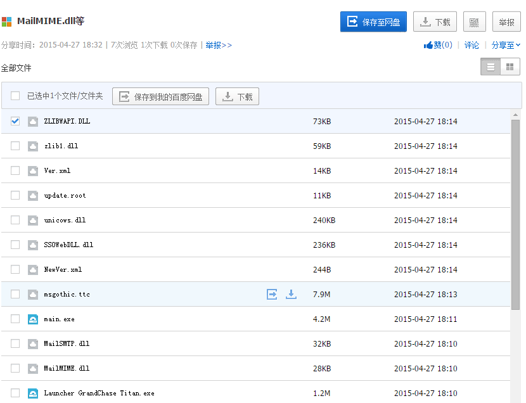
Task: Click file name Ver.xml
Action: click(58, 170)
